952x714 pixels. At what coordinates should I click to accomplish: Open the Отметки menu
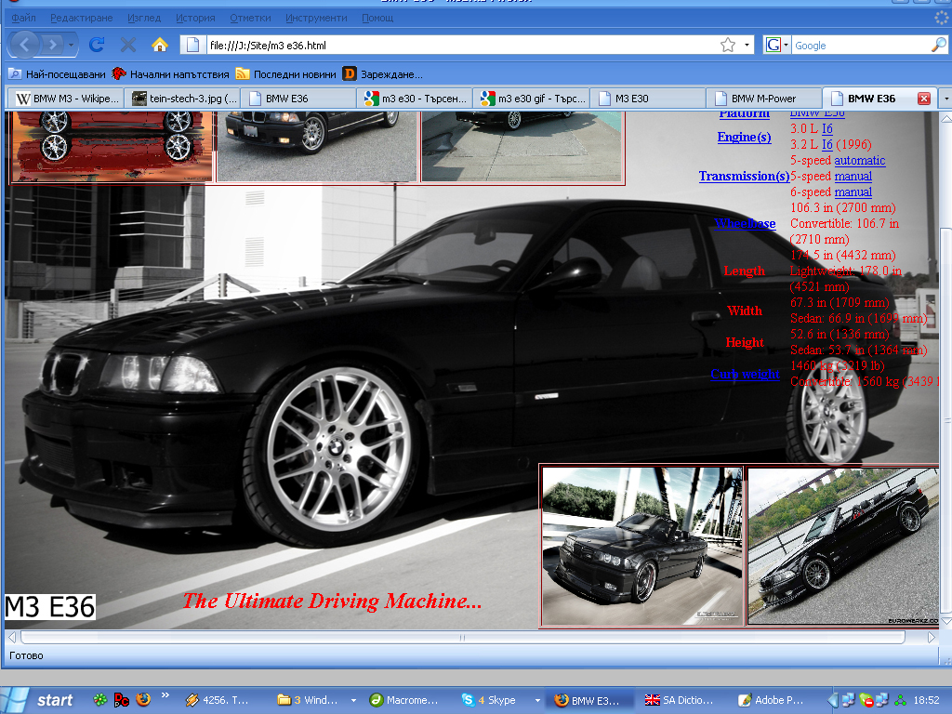250,18
